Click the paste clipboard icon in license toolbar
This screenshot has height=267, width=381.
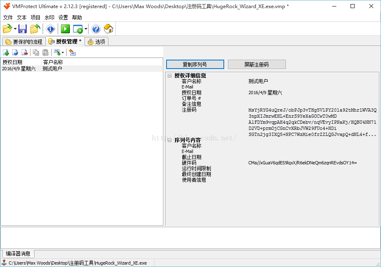(45, 52)
